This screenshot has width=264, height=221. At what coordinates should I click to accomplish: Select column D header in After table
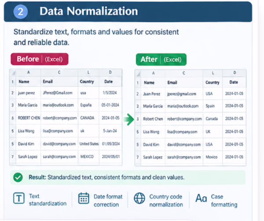(x=235, y=73)
